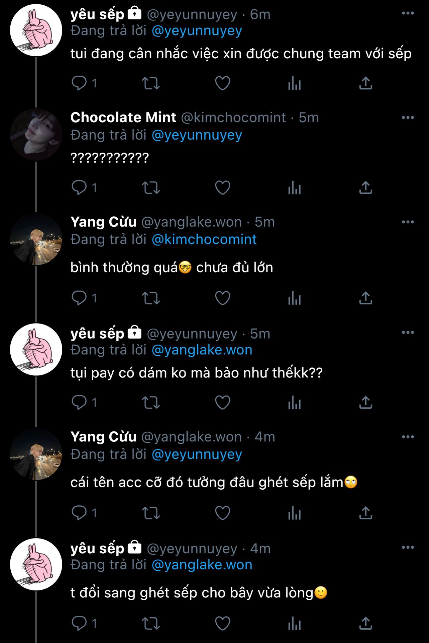Open the @kimchocomint mention link
The image size is (429, 643).
pyautogui.click(x=204, y=239)
